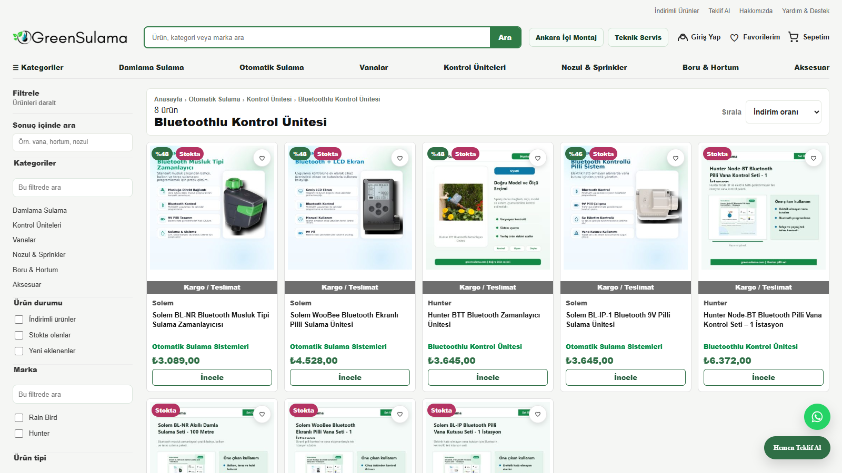Screen dimensions: 842x473
Task: Open the Otomatik Sulama menu
Action: tap(272, 67)
